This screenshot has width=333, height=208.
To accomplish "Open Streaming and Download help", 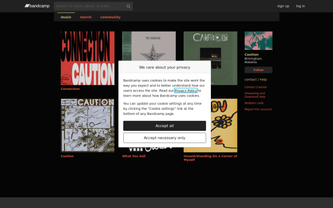I will [255, 95].
